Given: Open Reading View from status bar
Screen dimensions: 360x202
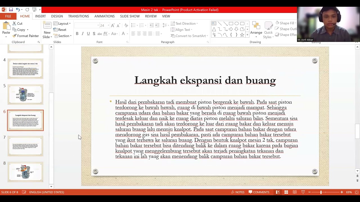Looking at the screenshot, I should [294, 192].
